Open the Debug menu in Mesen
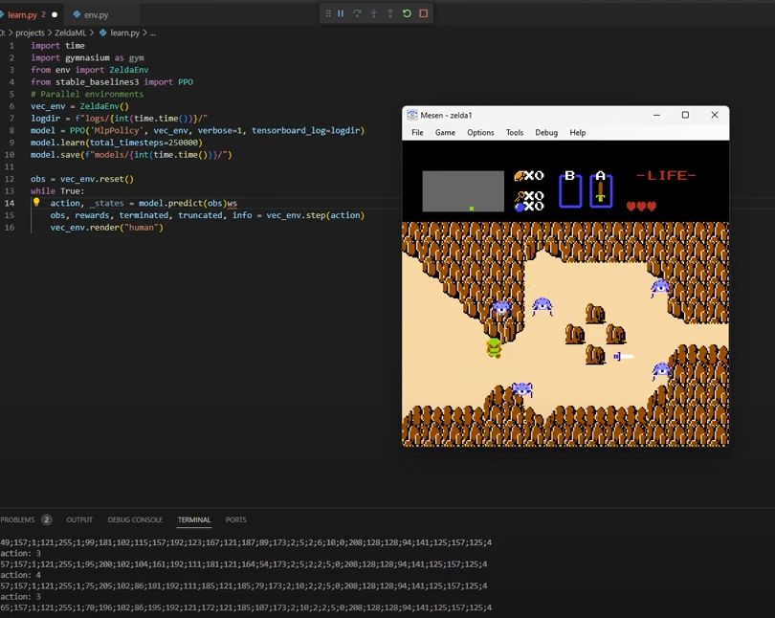The height and width of the screenshot is (618, 775). point(546,132)
